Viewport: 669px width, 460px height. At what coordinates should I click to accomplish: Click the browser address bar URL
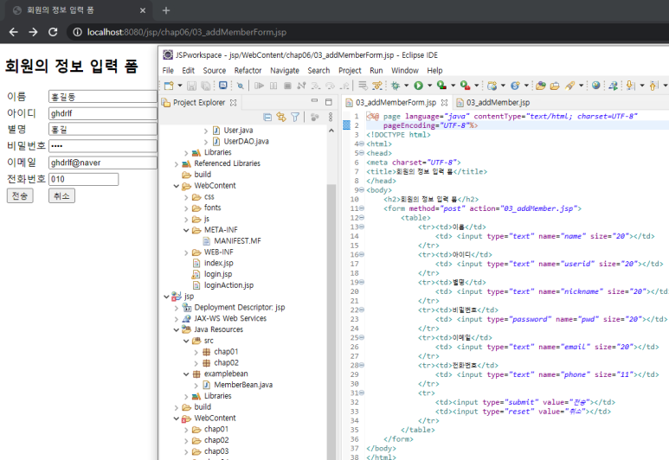pos(186,32)
